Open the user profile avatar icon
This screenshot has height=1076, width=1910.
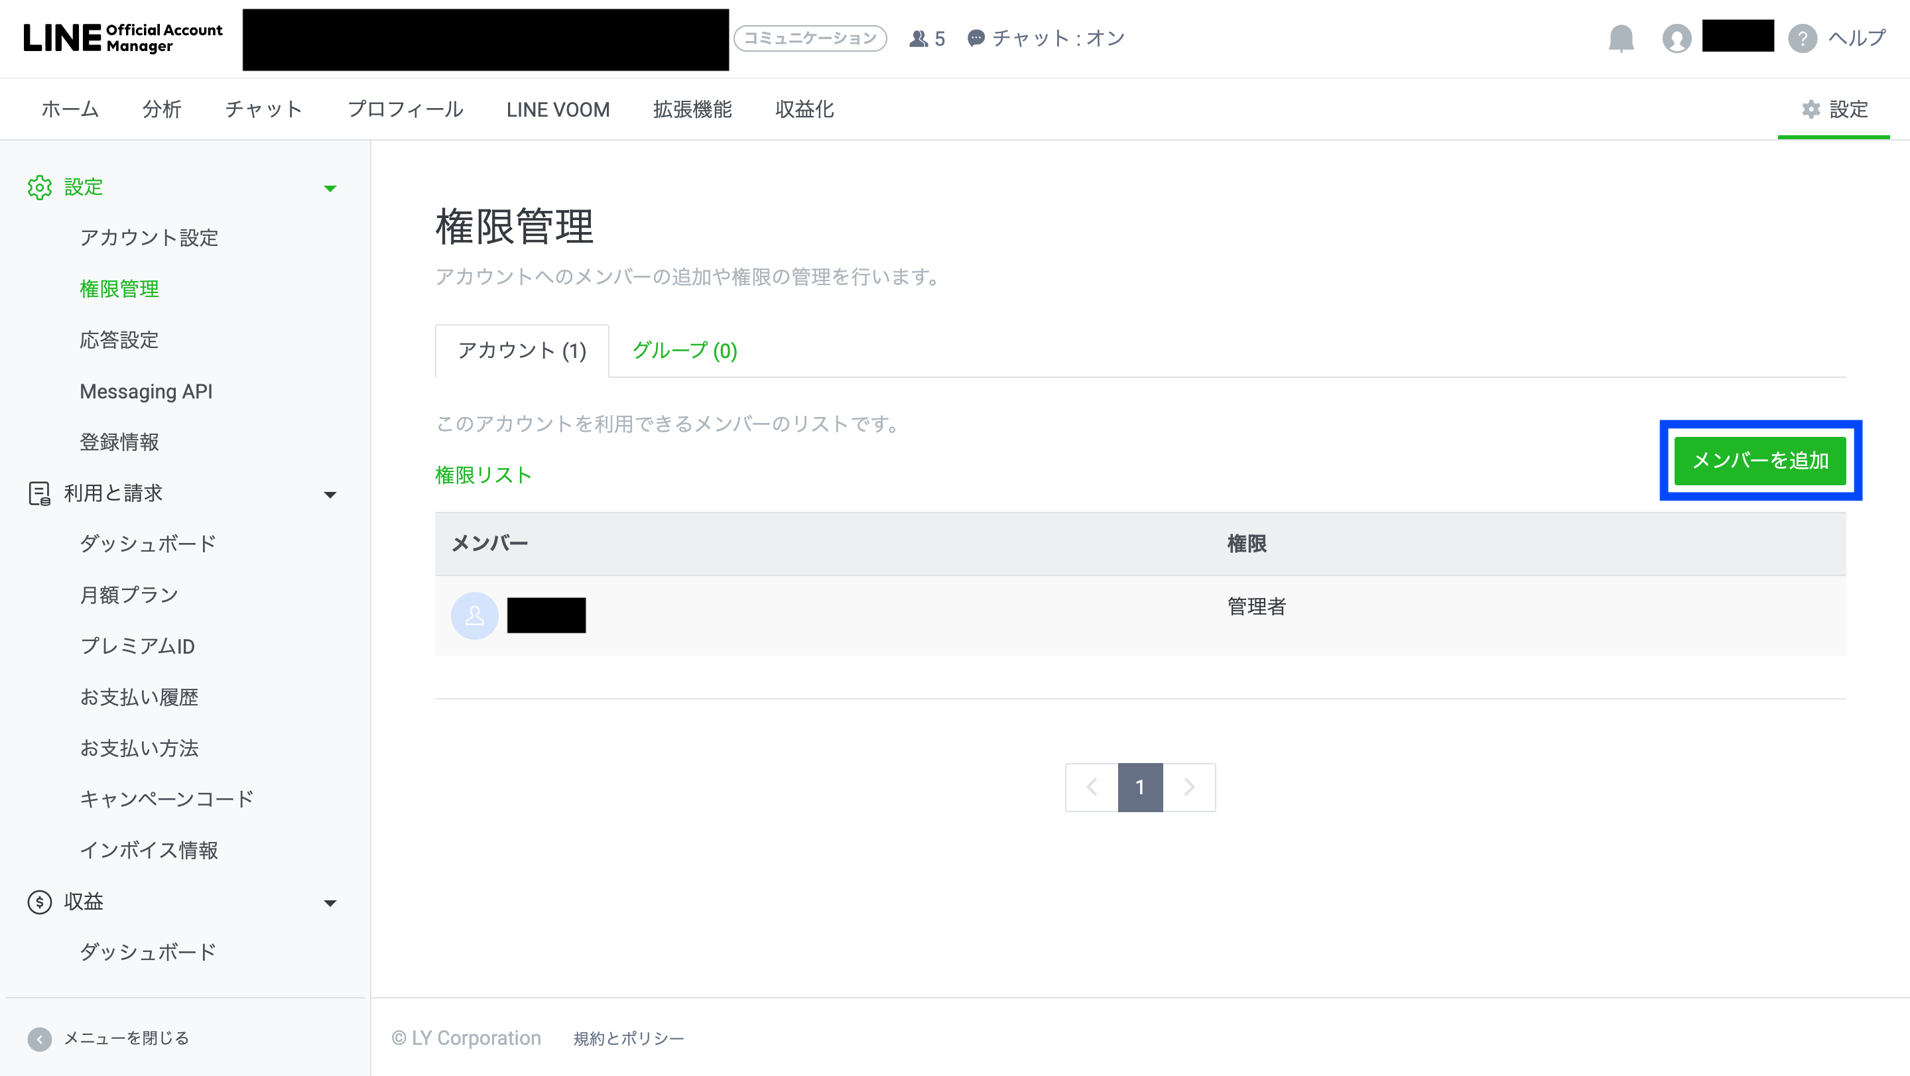point(1677,38)
